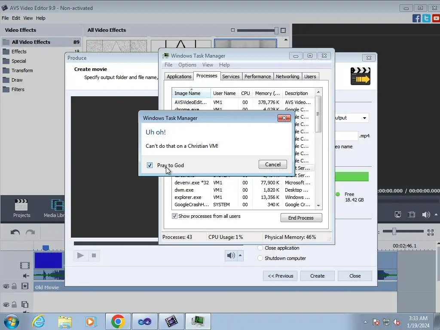440x330 pixels.
Task: Open Windows Explorer folder in taskbar
Action: coord(65,321)
